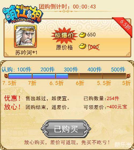Select the 500件 milestone label
This screenshot has height=150, width=134.
(x=118, y=69)
